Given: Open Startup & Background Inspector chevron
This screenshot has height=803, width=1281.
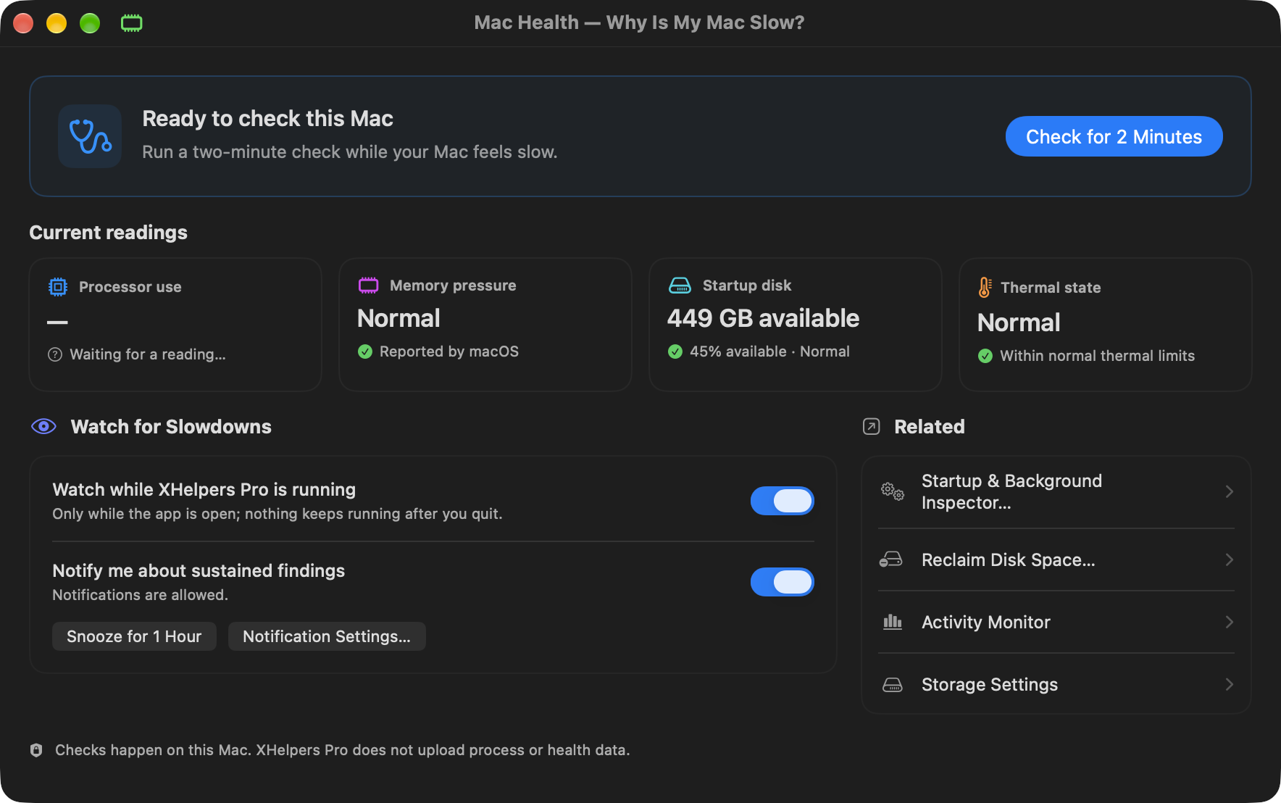Looking at the screenshot, I should pos(1229,491).
